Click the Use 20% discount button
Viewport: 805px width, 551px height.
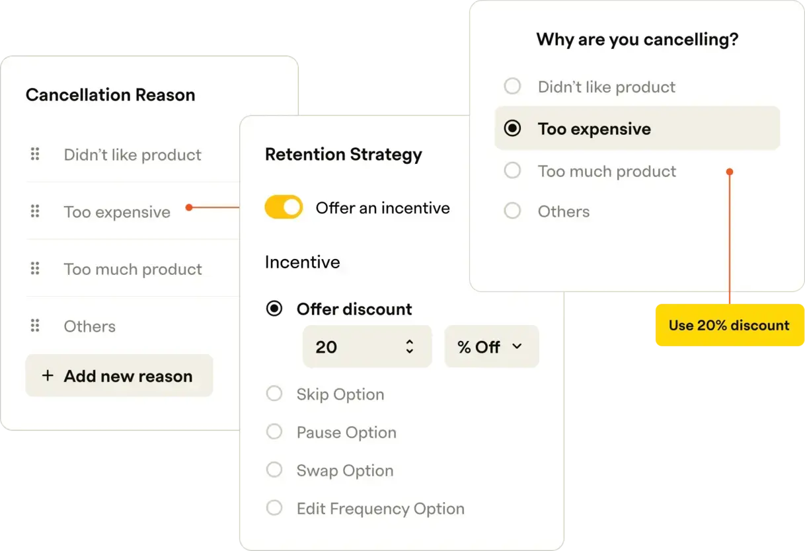click(729, 325)
